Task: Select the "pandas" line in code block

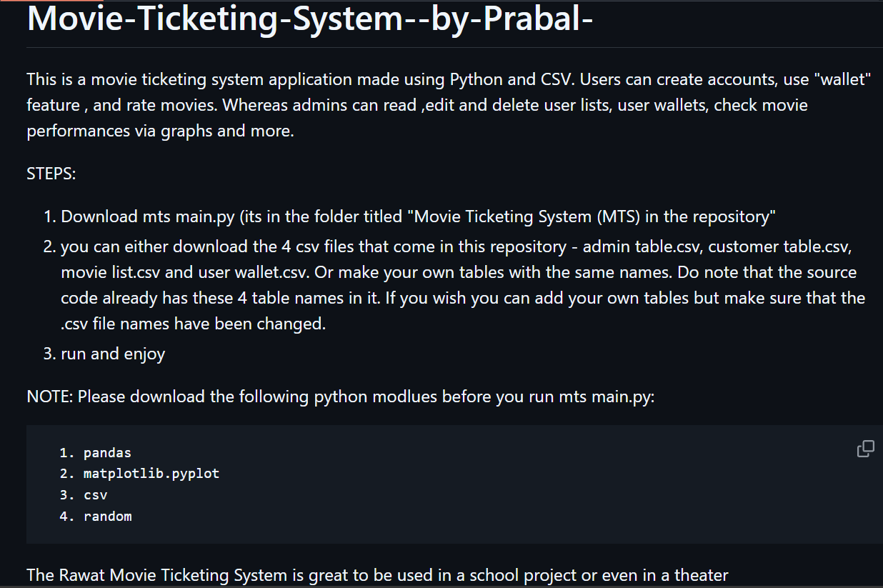Action: click(107, 452)
